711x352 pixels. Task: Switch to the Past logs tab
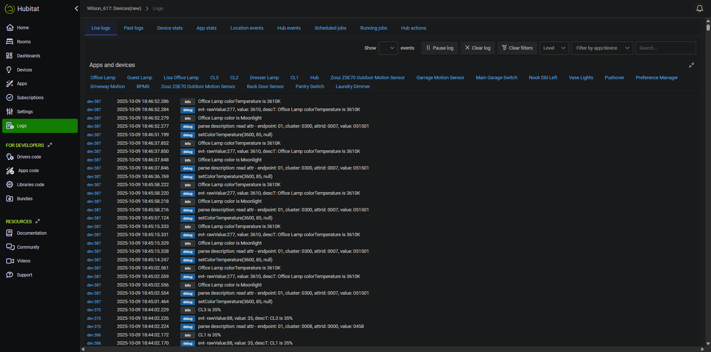[133, 28]
